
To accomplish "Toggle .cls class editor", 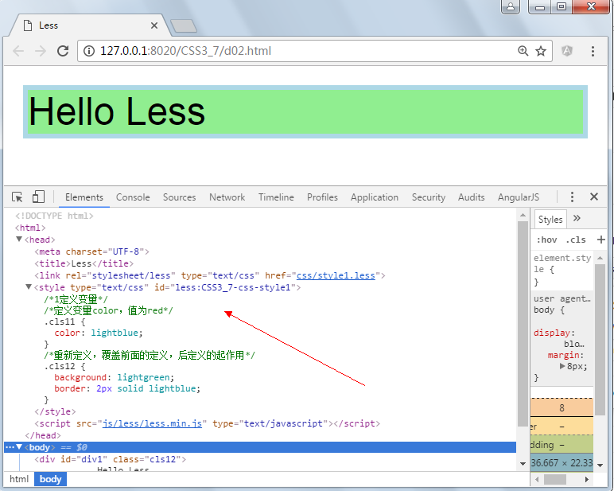I will point(575,240).
